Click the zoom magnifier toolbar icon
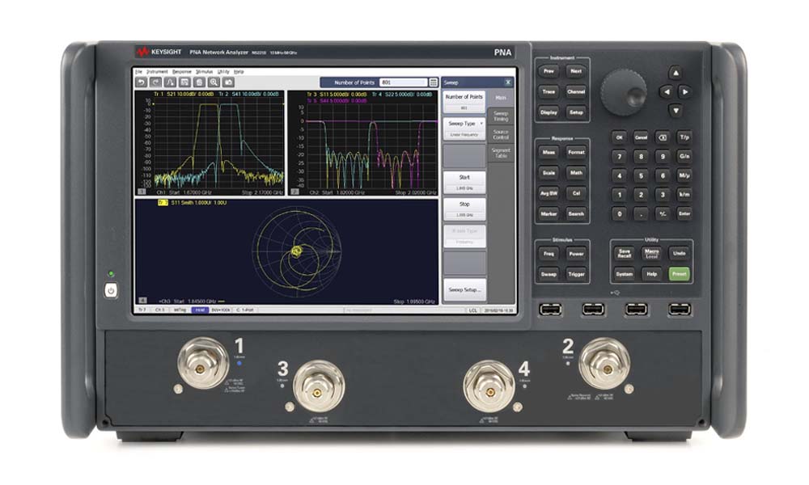Image resolution: width=809 pixels, height=485 pixels. (x=214, y=82)
